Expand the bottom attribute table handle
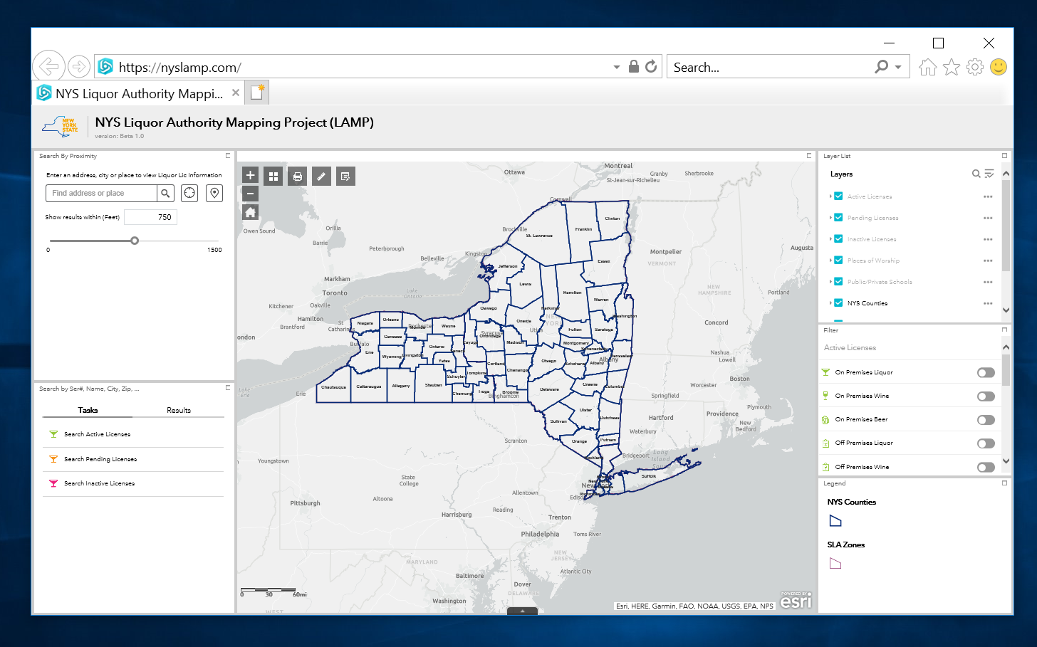1037x647 pixels. click(522, 611)
